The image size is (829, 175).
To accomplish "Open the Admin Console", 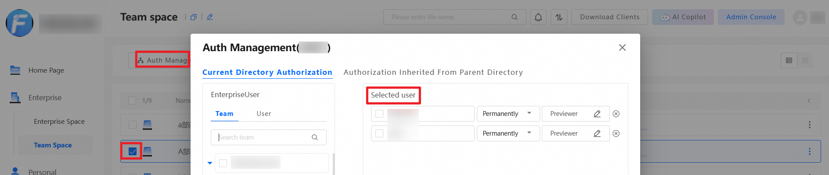I will (x=751, y=17).
